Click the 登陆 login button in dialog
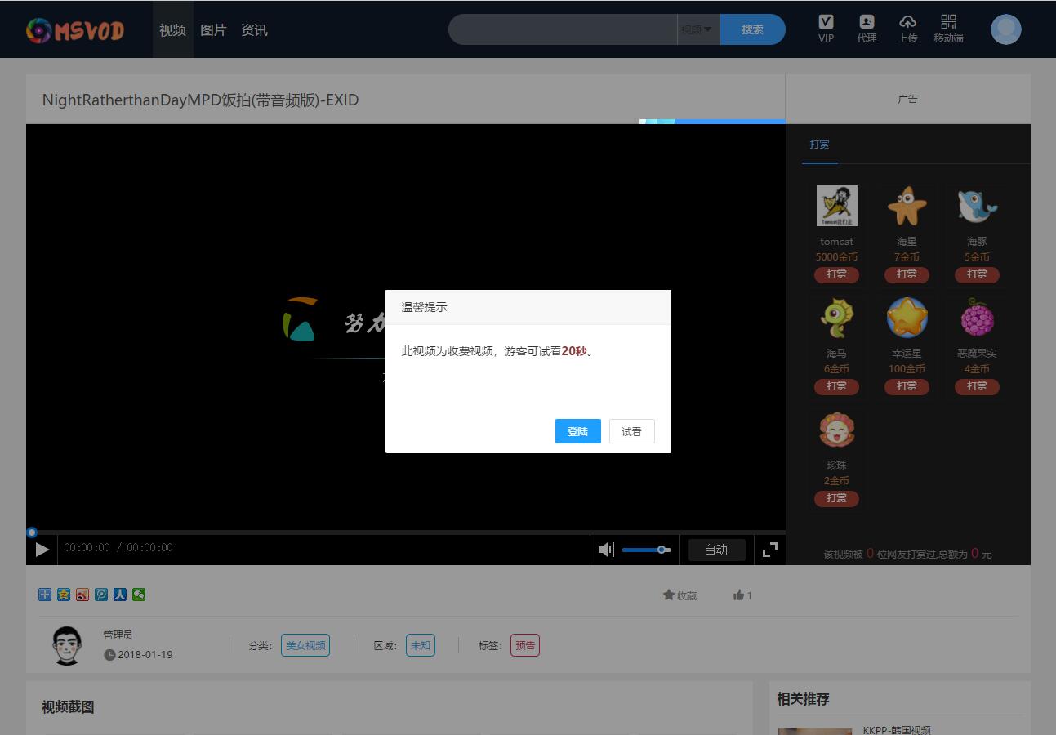1056x735 pixels. tap(578, 431)
